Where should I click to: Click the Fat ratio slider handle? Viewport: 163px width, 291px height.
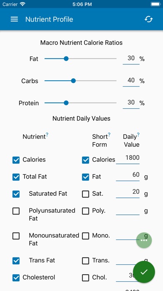pos(66,59)
